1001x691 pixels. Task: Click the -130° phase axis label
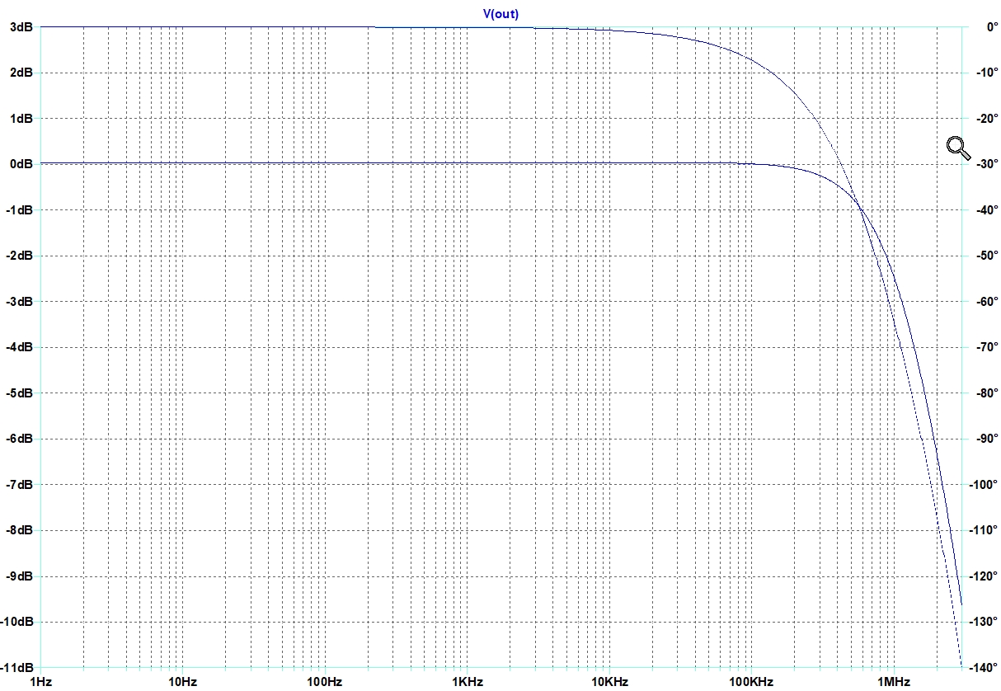click(985, 621)
